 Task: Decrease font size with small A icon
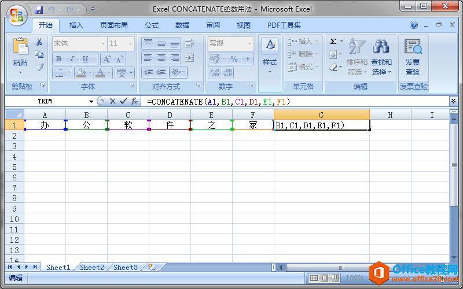(119, 59)
